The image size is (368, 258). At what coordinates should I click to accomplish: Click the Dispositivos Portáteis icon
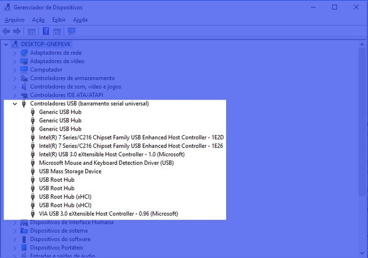point(24,248)
